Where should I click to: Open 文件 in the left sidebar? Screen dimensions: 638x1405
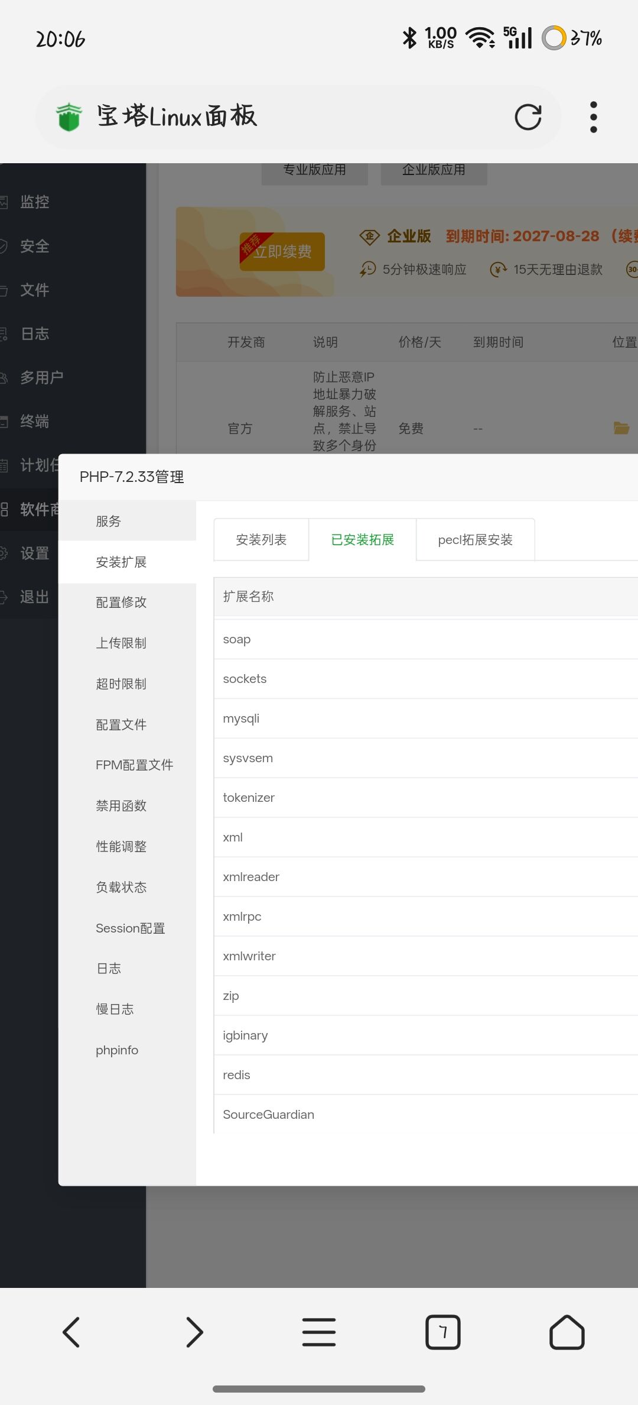35,290
